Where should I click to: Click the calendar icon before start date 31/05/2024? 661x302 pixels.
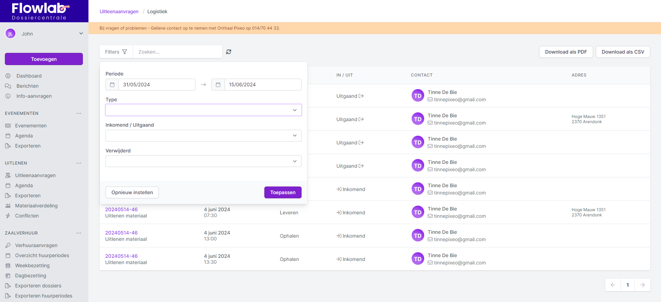(112, 85)
